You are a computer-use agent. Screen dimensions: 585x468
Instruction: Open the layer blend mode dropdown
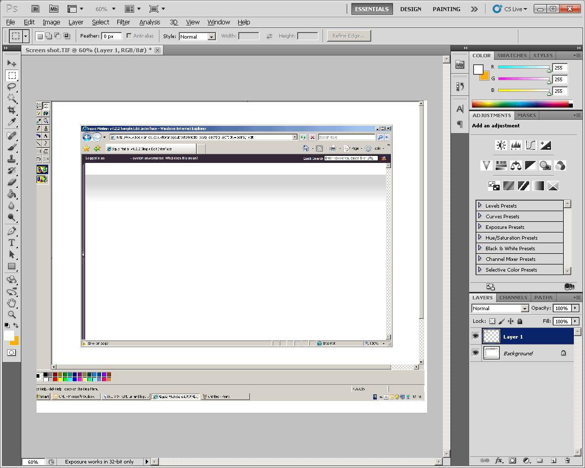[x=500, y=308]
